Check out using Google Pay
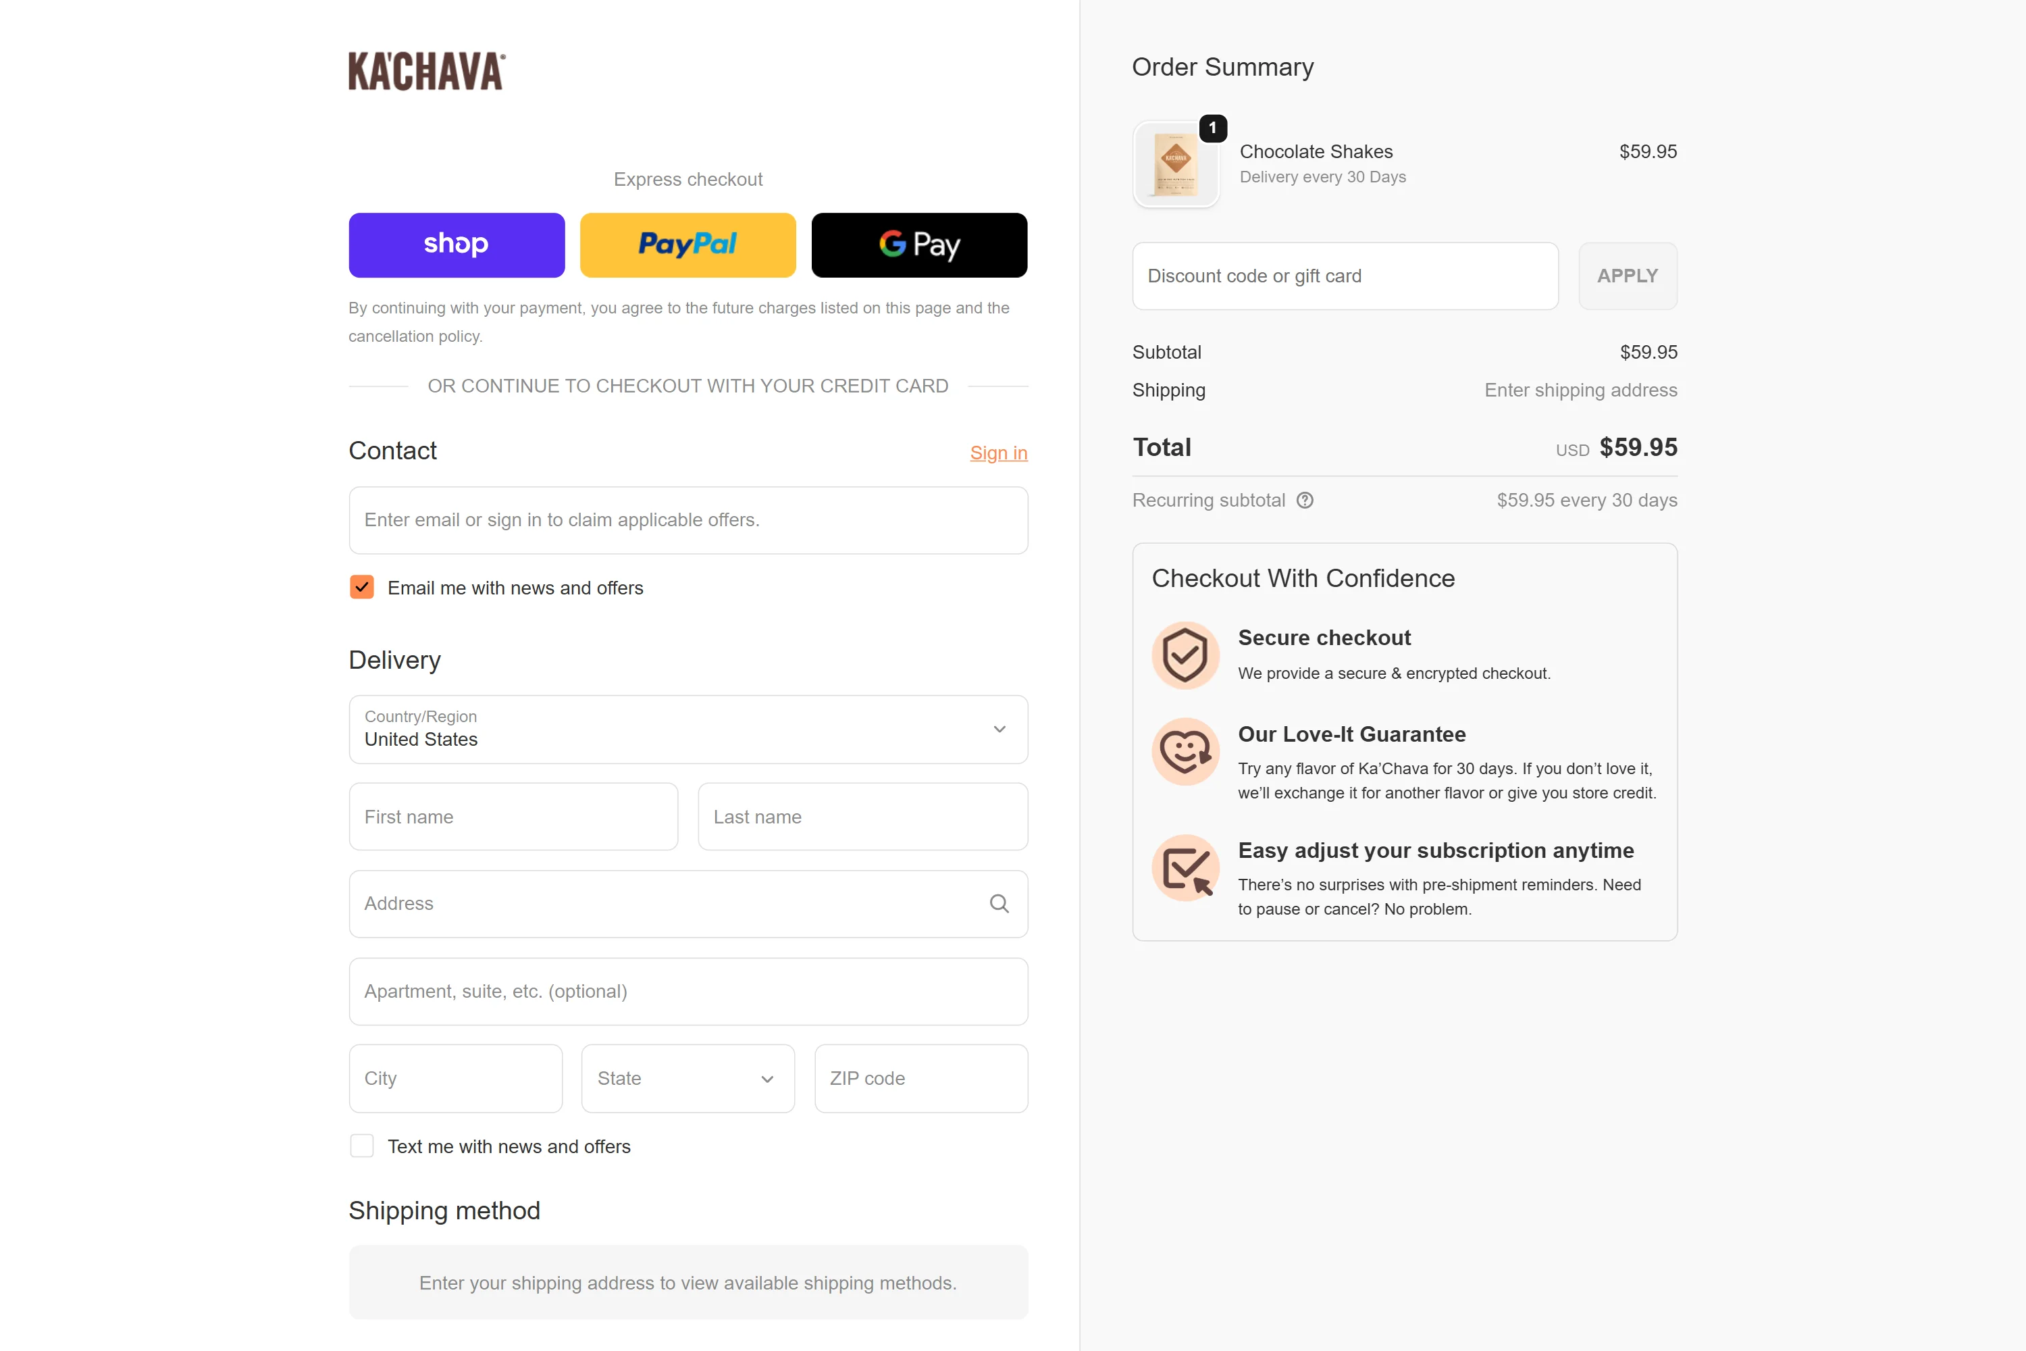The image size is (2026, 1351). pyautogui.click(x=919, y=246)
